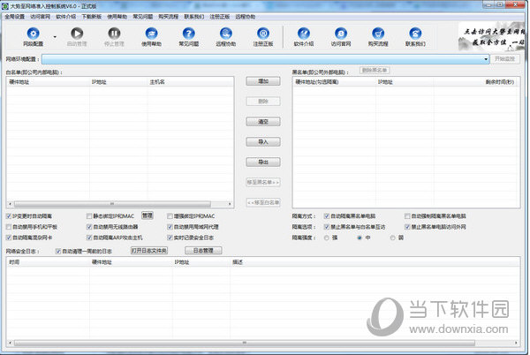Click the 联系我们 toolbar icon
Screen dimensions: 530x355
[x=415, y=36]
